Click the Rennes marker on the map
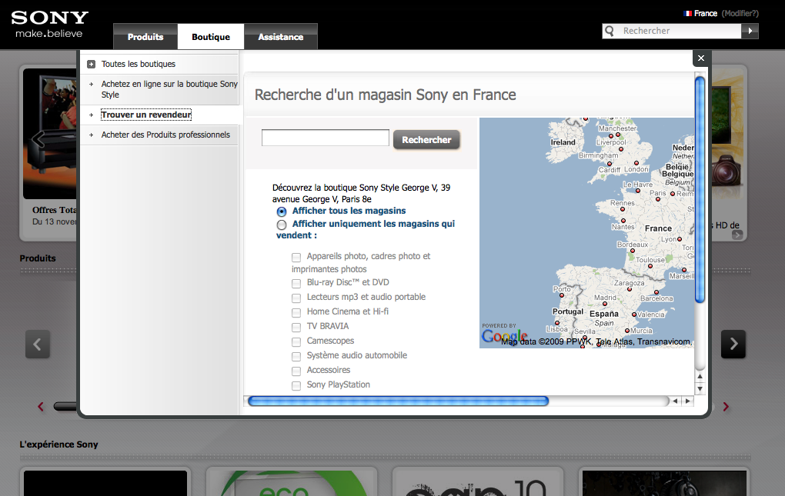Image resolution: width=785 pixels, height=496 pixels. coord(623,209)
